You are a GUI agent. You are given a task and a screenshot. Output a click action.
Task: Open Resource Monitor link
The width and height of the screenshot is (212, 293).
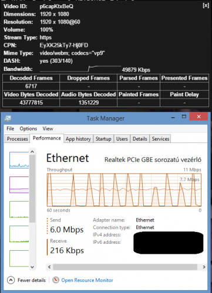coord(87,280)
